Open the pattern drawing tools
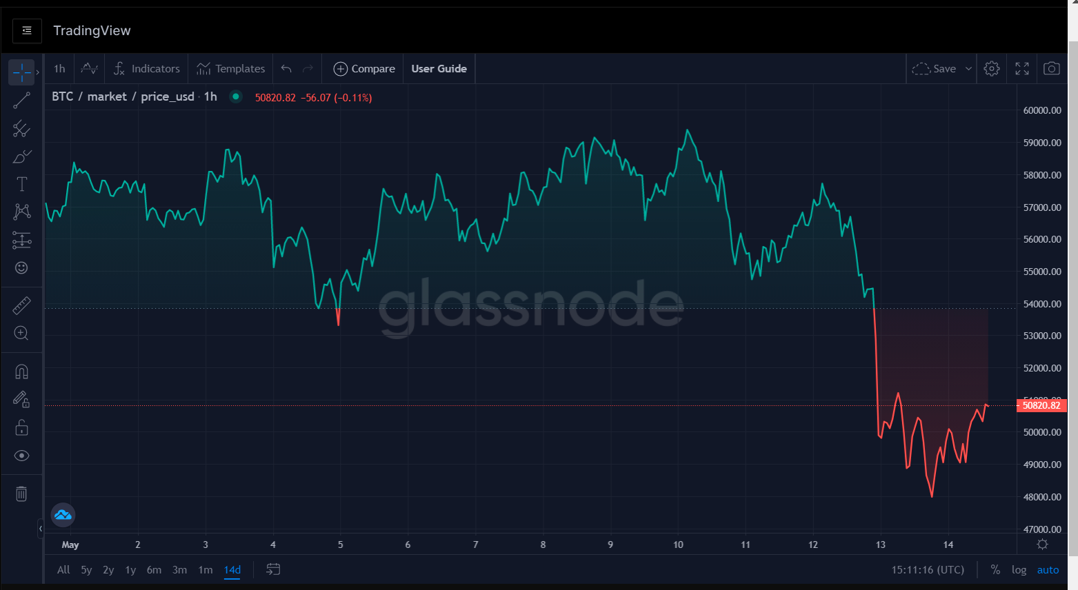Viewport: 1078px width, 590px height. click(21, 212)
